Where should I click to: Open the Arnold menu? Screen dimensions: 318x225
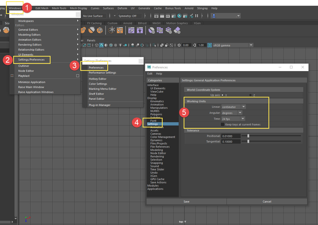click(189, 8)
